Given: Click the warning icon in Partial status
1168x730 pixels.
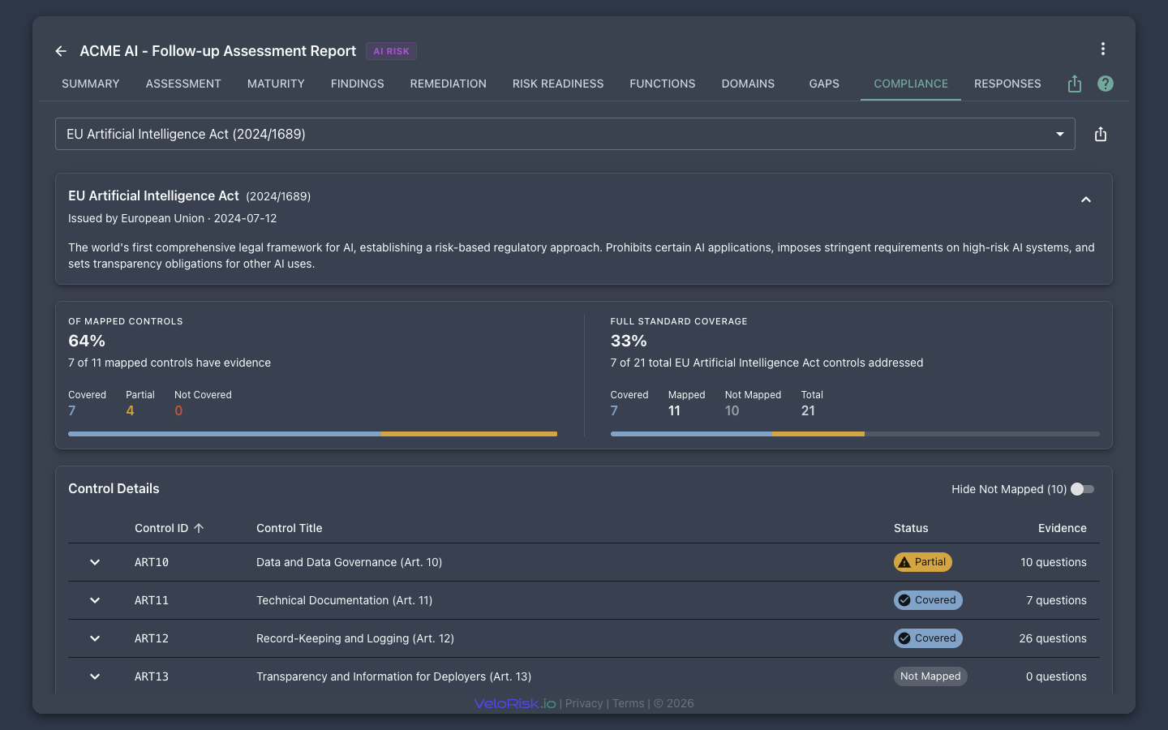Looking at the screenshot, I should point(904,562).
